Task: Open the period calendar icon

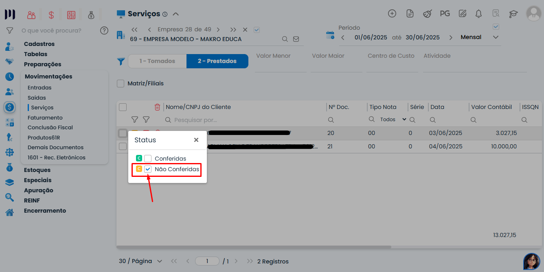Action: (x=330, y=35)
